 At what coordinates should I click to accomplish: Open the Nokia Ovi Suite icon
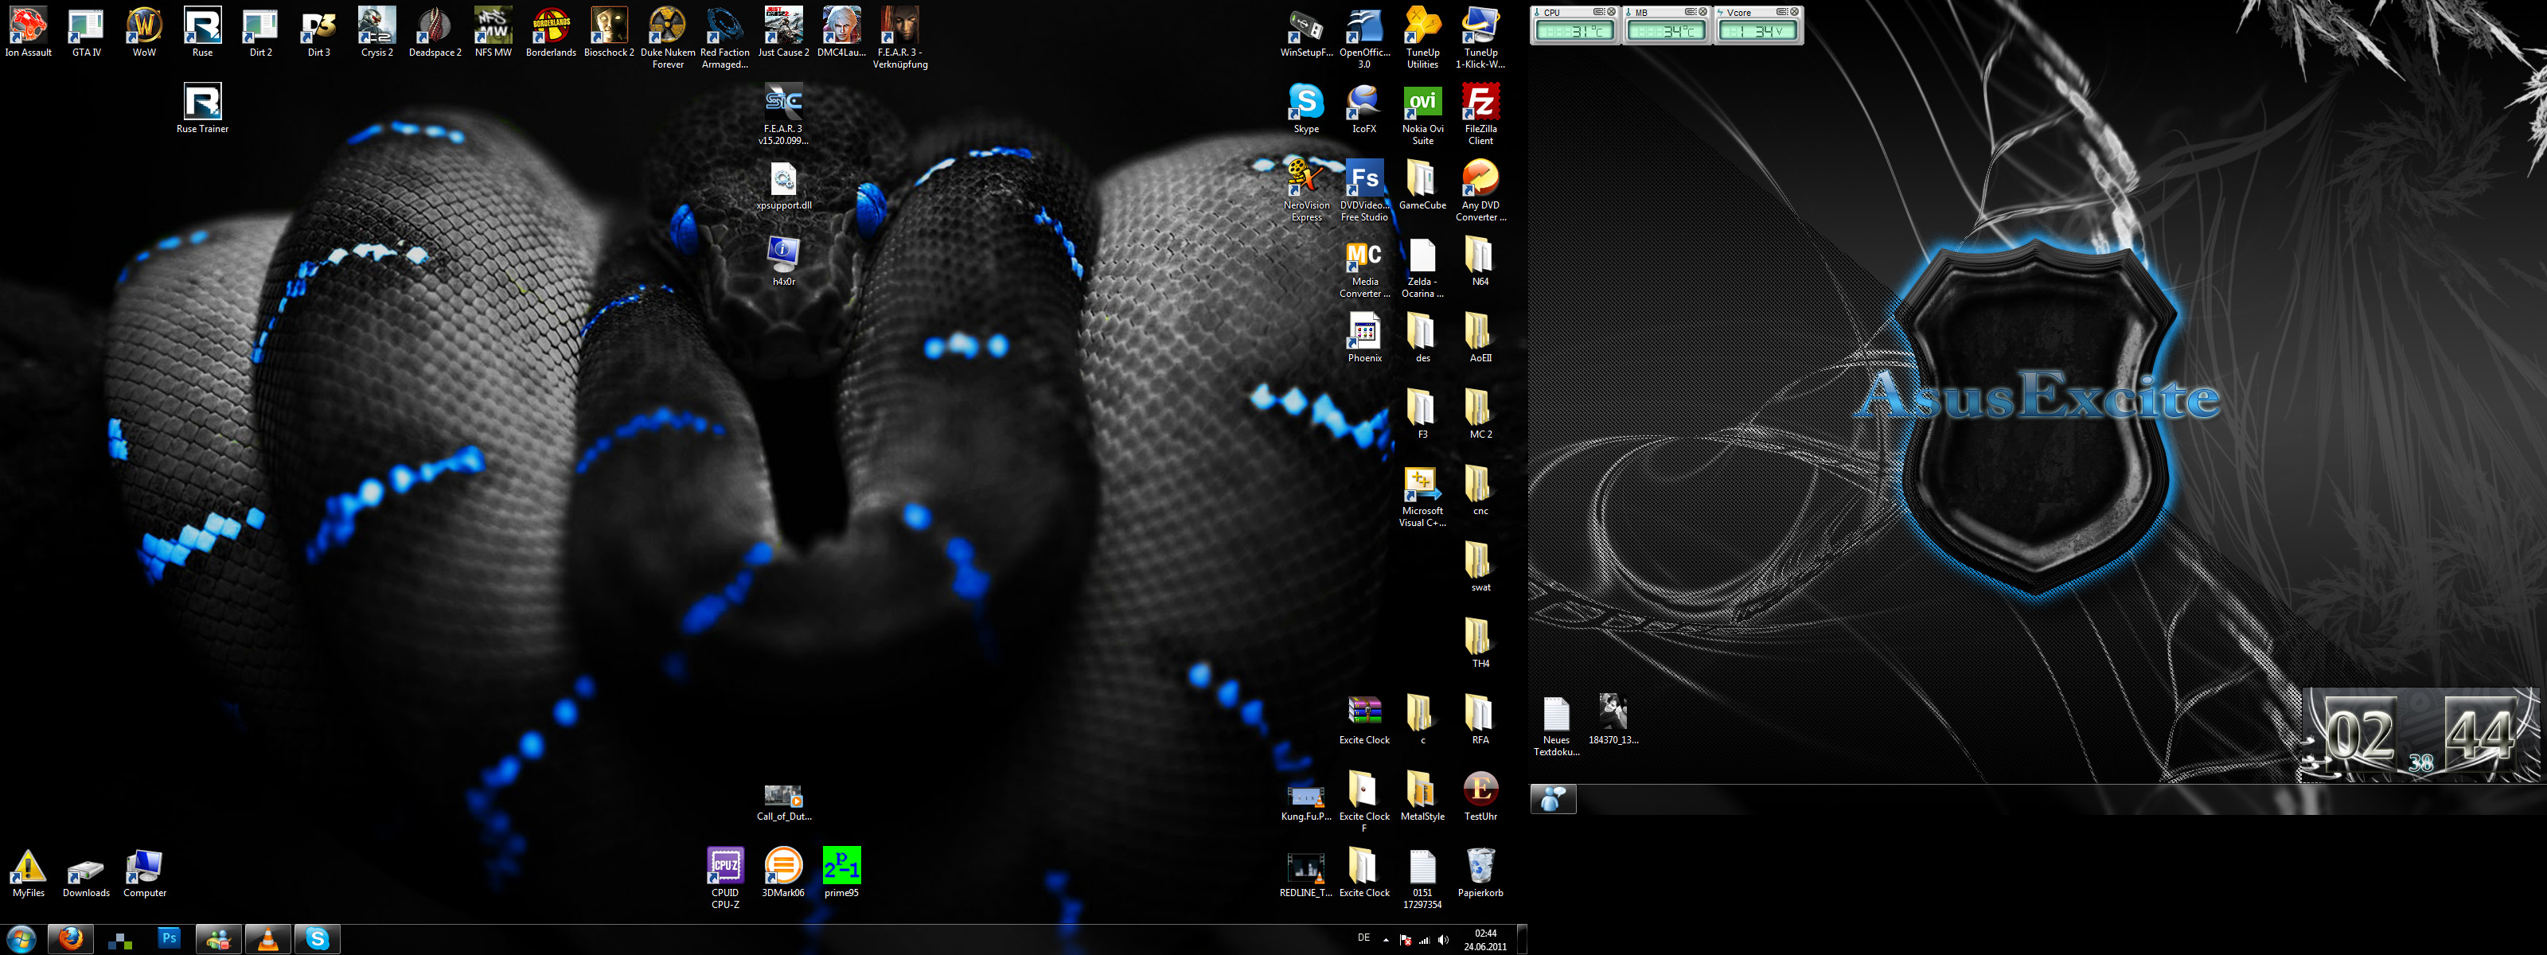1422,103
